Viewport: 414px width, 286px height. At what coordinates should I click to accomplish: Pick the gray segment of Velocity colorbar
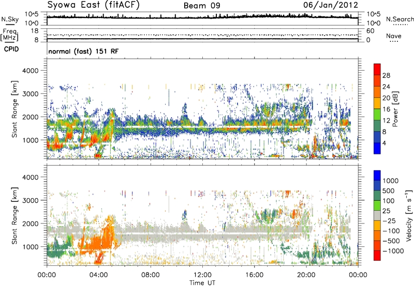coord(377,216)
